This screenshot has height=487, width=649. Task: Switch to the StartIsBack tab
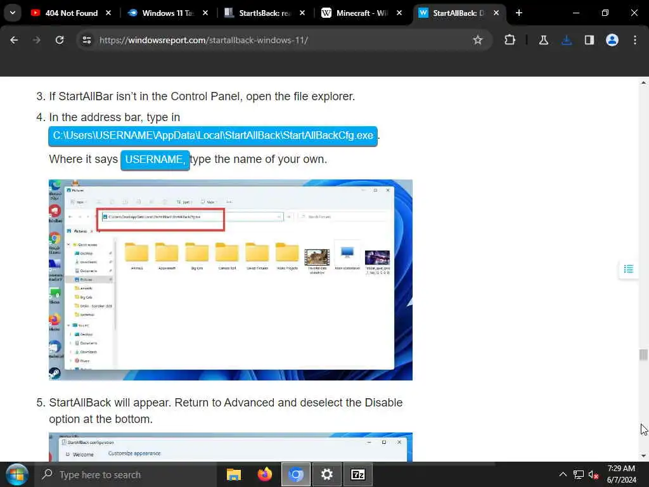[x=264, y=13]
